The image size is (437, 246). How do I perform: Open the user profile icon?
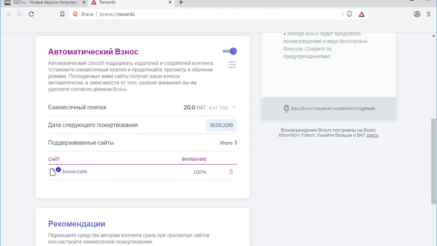pyautogui.click(x=417, y=14)
